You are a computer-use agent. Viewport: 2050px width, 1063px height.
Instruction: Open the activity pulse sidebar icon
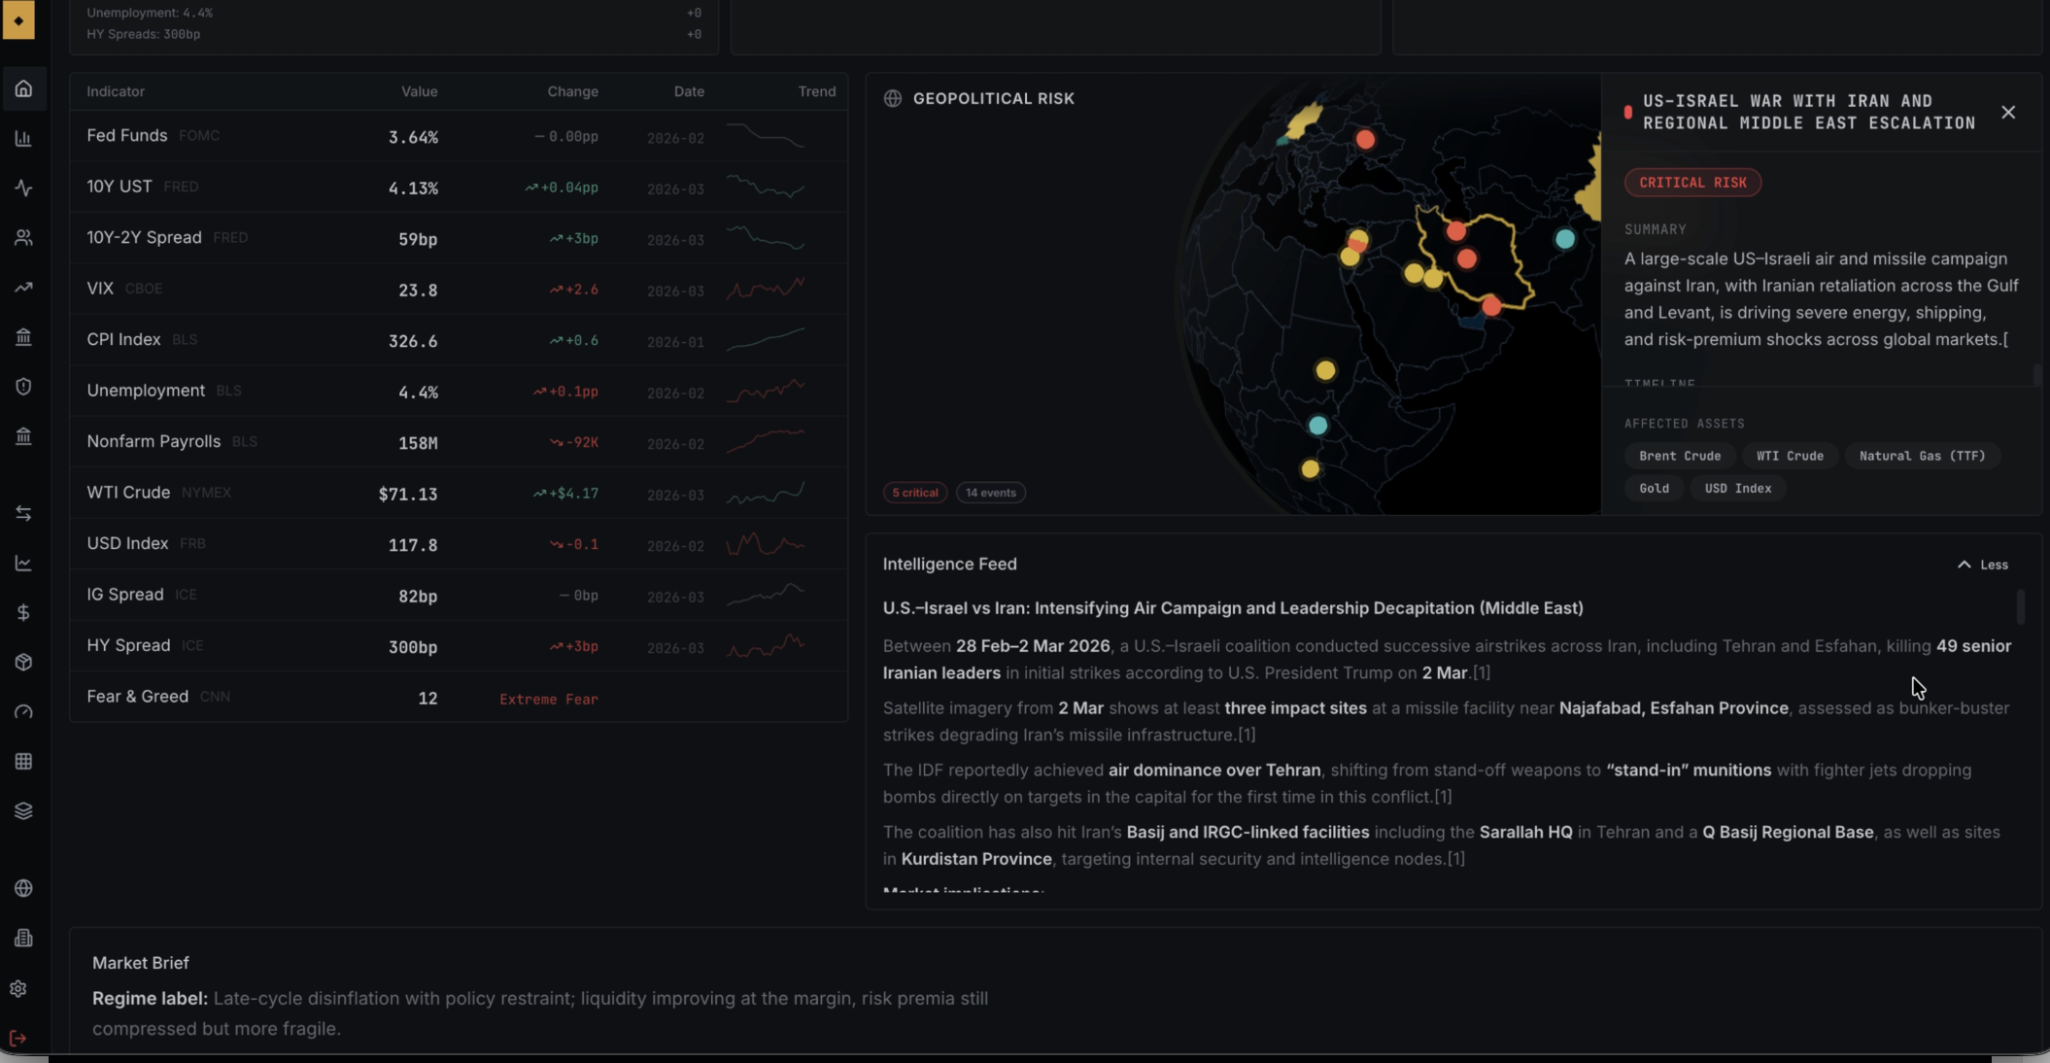click(23, 189)
